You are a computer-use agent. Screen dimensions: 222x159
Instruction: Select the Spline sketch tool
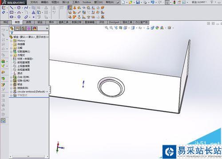click(26, 8)
